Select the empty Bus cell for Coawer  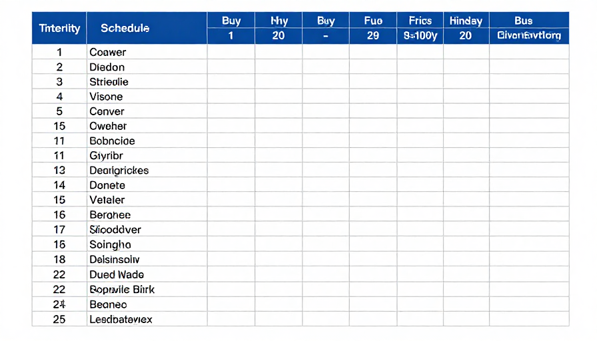[x=529, y=52]
